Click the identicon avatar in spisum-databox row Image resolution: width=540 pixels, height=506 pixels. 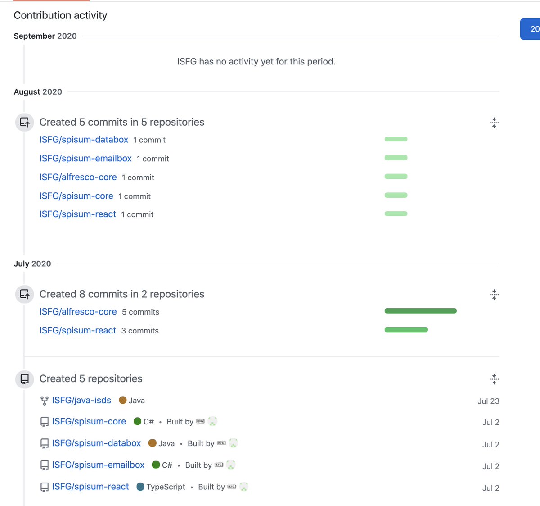[234, 443]
